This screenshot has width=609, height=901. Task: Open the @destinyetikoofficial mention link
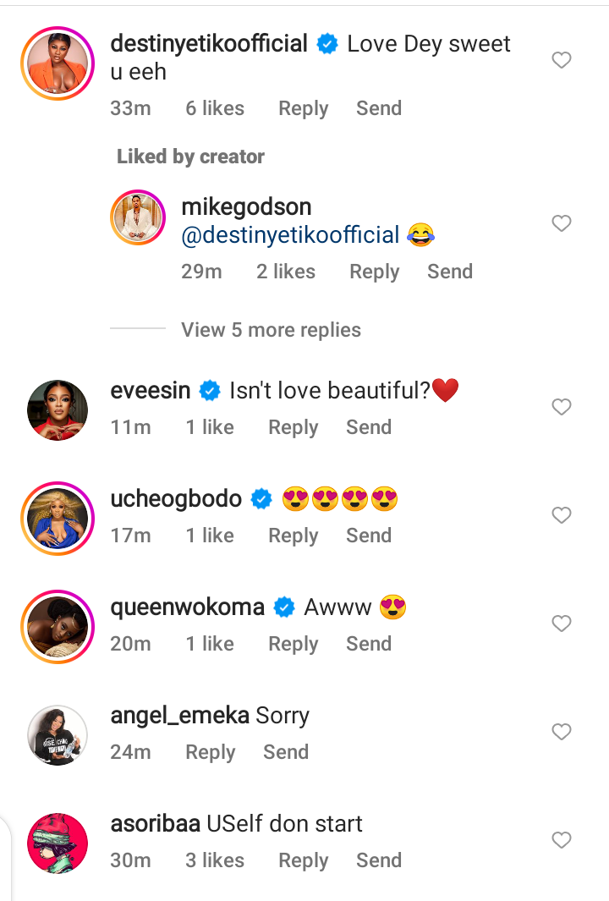[x=291, y=235]
